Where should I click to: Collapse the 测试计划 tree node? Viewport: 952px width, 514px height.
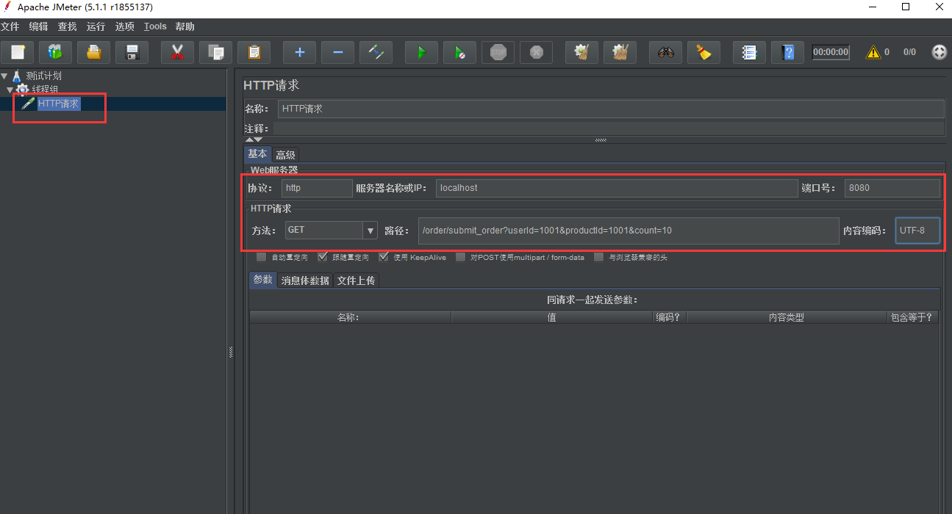coord(4,76)
